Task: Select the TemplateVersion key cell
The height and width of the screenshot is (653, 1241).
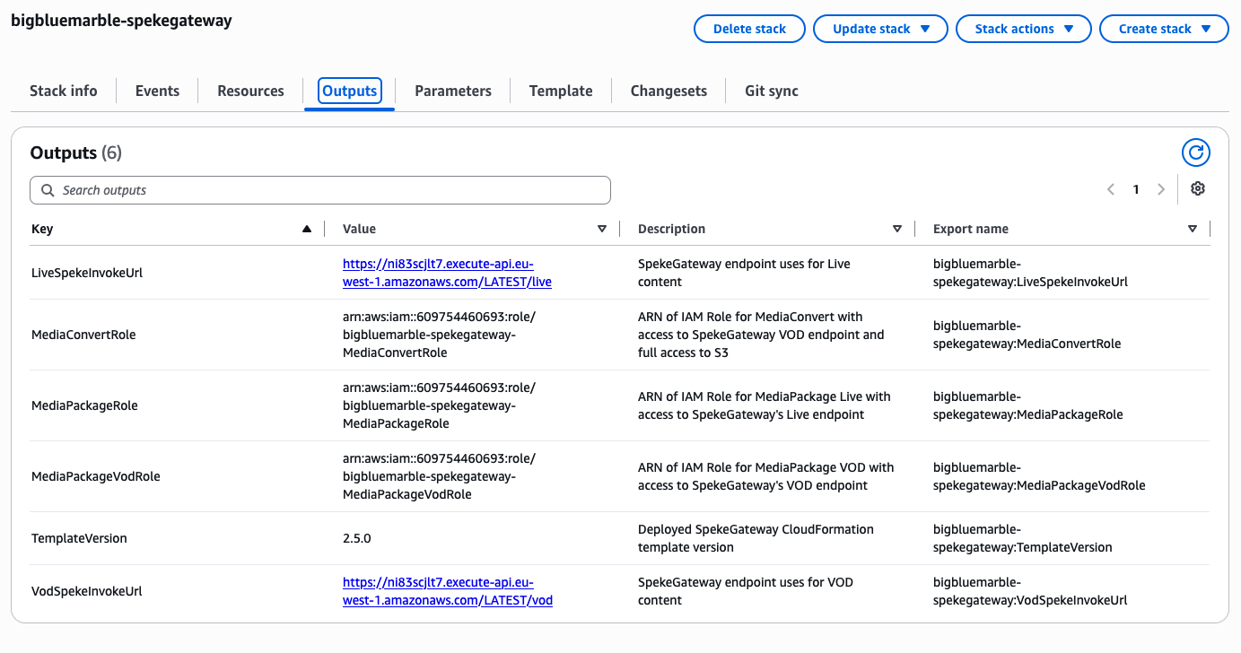Action: pyautogui.click(x=79, y=538)
